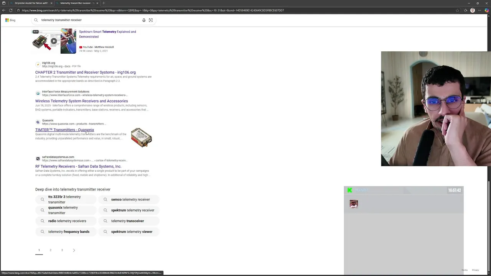This screenshot has height=276, width=491.
Task: Bookmark this page with star icon
Action: (x=457, y=10)
